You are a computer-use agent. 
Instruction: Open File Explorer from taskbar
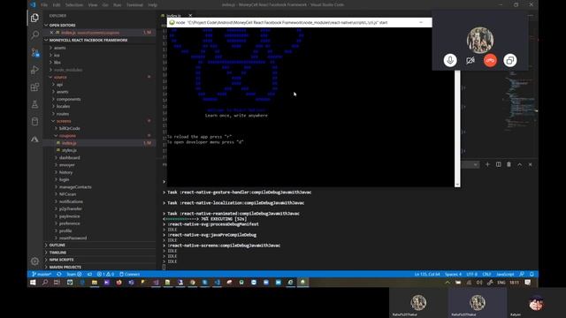pyautogui.click(x=95, y=283)
